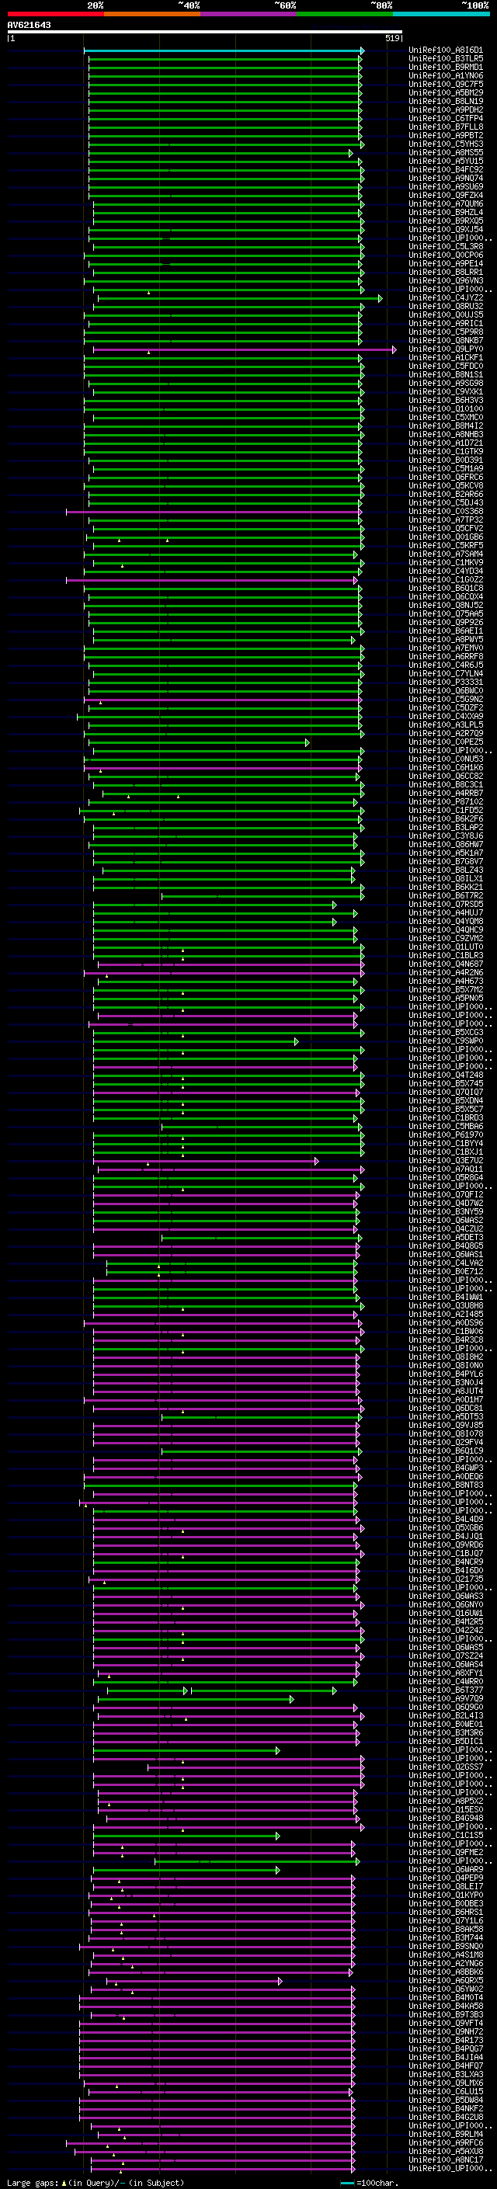Select the UniRef100_Q6DC81 label

pyautogui.click(x=445, y=1408)
